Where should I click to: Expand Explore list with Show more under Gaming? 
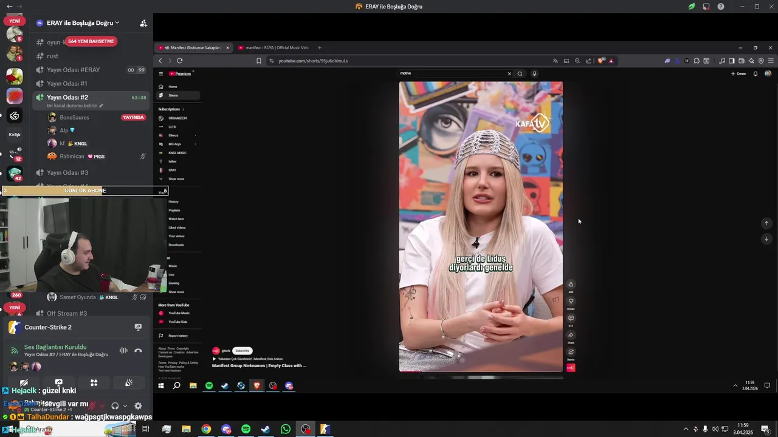[x=176, y=292]
